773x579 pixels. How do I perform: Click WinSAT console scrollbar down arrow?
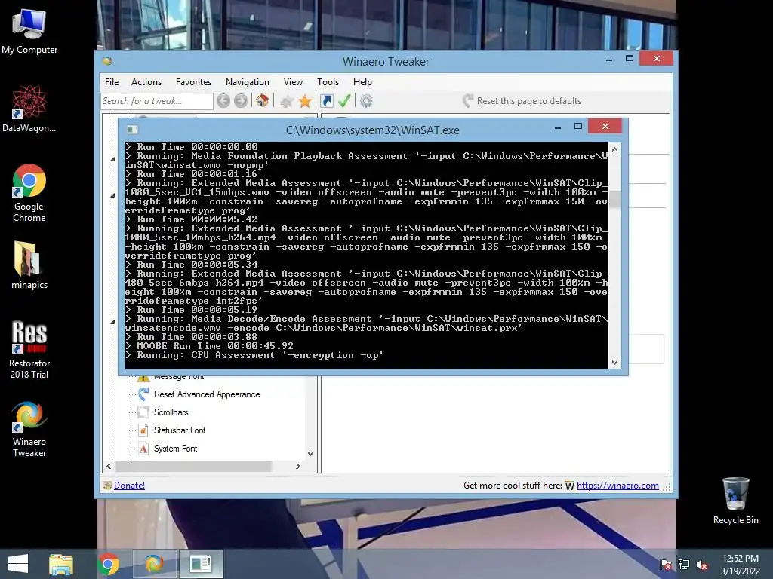pos(614,363)
